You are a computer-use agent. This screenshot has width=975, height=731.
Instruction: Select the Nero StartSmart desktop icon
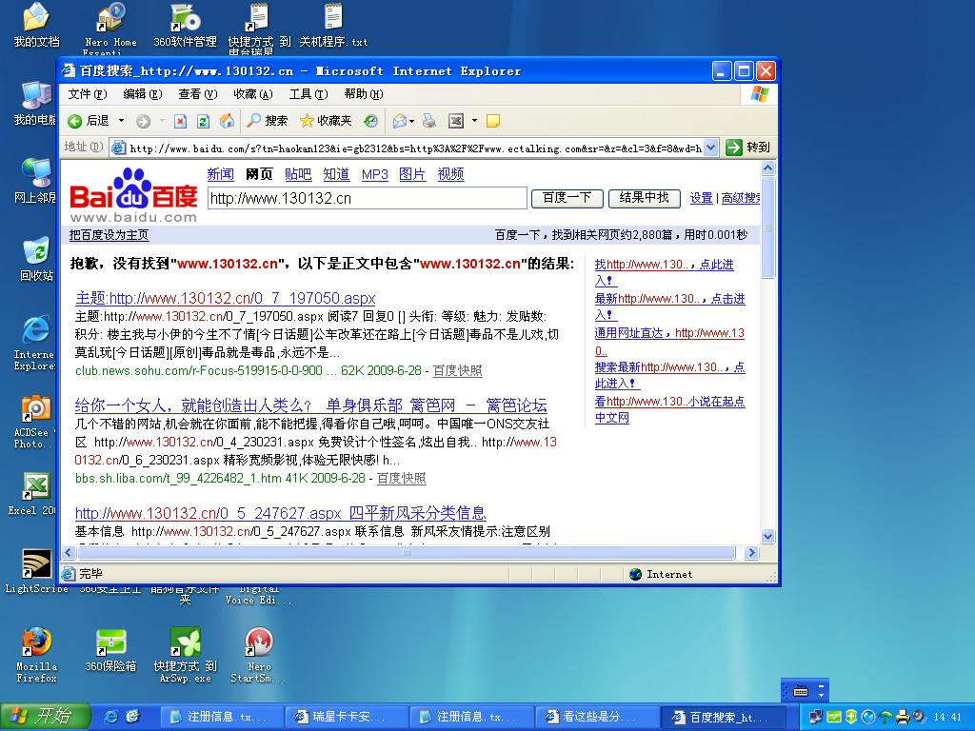coord(258,655)
